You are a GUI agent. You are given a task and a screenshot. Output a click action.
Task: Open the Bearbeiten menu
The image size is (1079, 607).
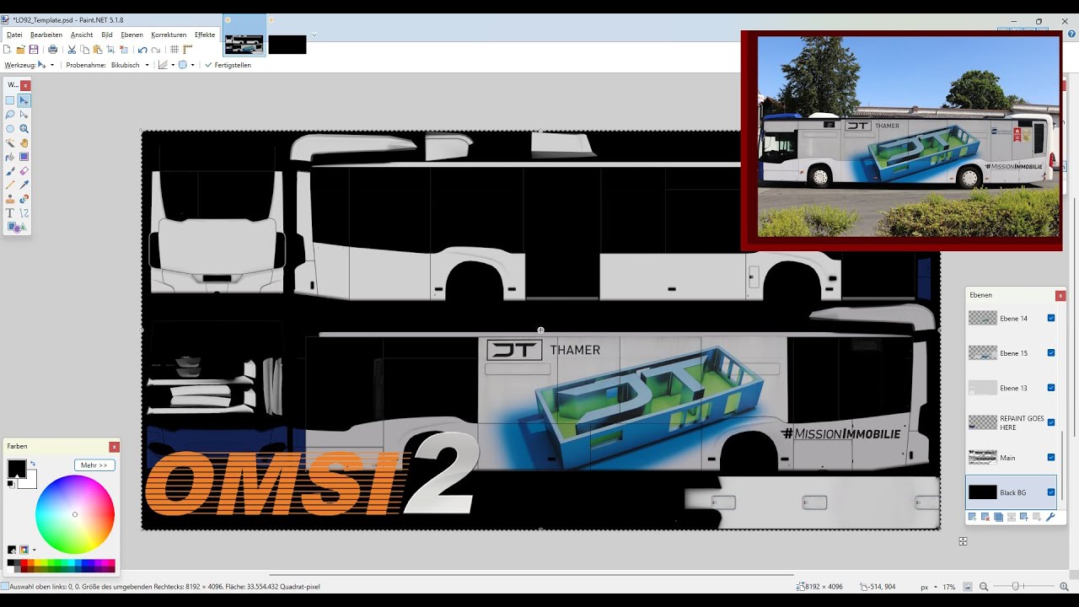[x=46, y=35]
